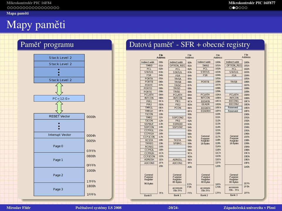The image size is (282, 211).
Task: Click the Miroslav Flídr footer text
Action: [19, 208]
